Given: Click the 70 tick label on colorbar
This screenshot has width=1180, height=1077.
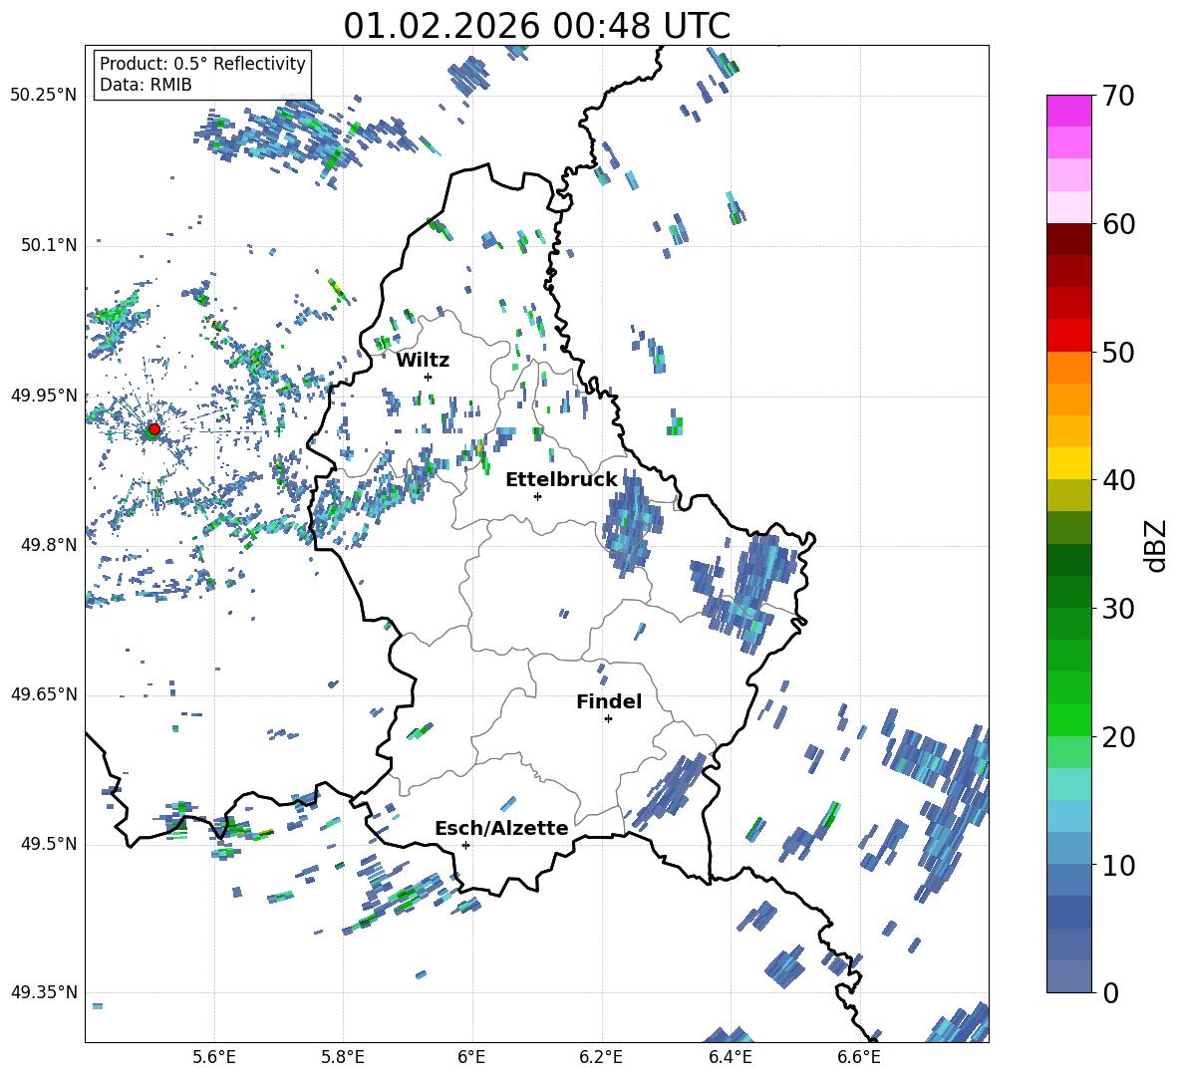Looking at the screenshot, I should tap(1117, 96).
